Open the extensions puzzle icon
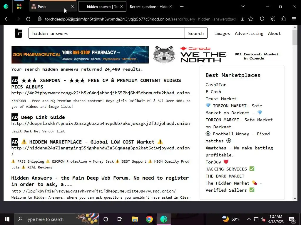 point(283,19)
